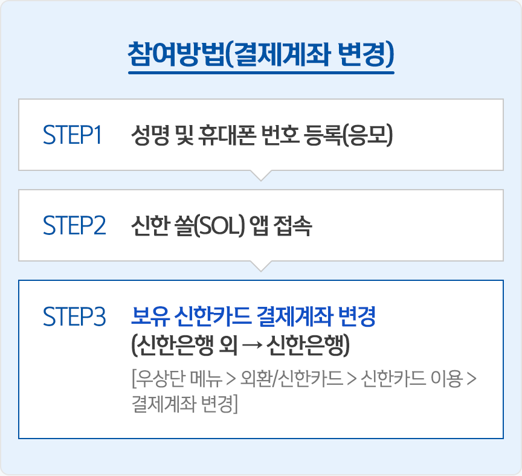Click the STEP2 label
522x476 pixels.
click(x=74, y=225)
